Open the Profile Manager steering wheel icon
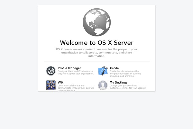Image resolution: width=193 pixels, height=129 pixels. 51,71
